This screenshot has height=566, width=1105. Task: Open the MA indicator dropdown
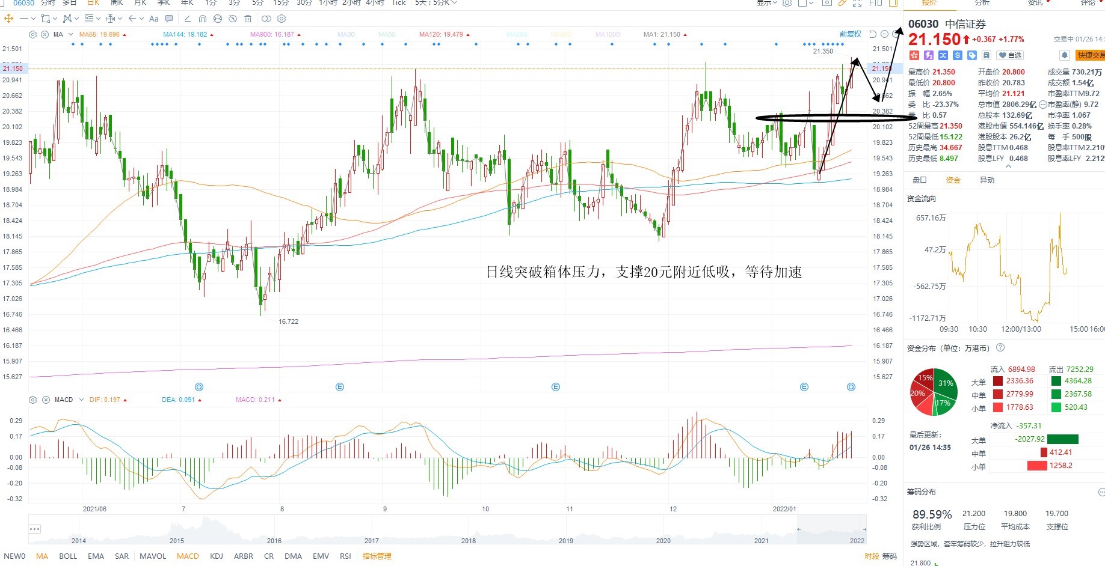pyautogui.click(x=70, y=34)
